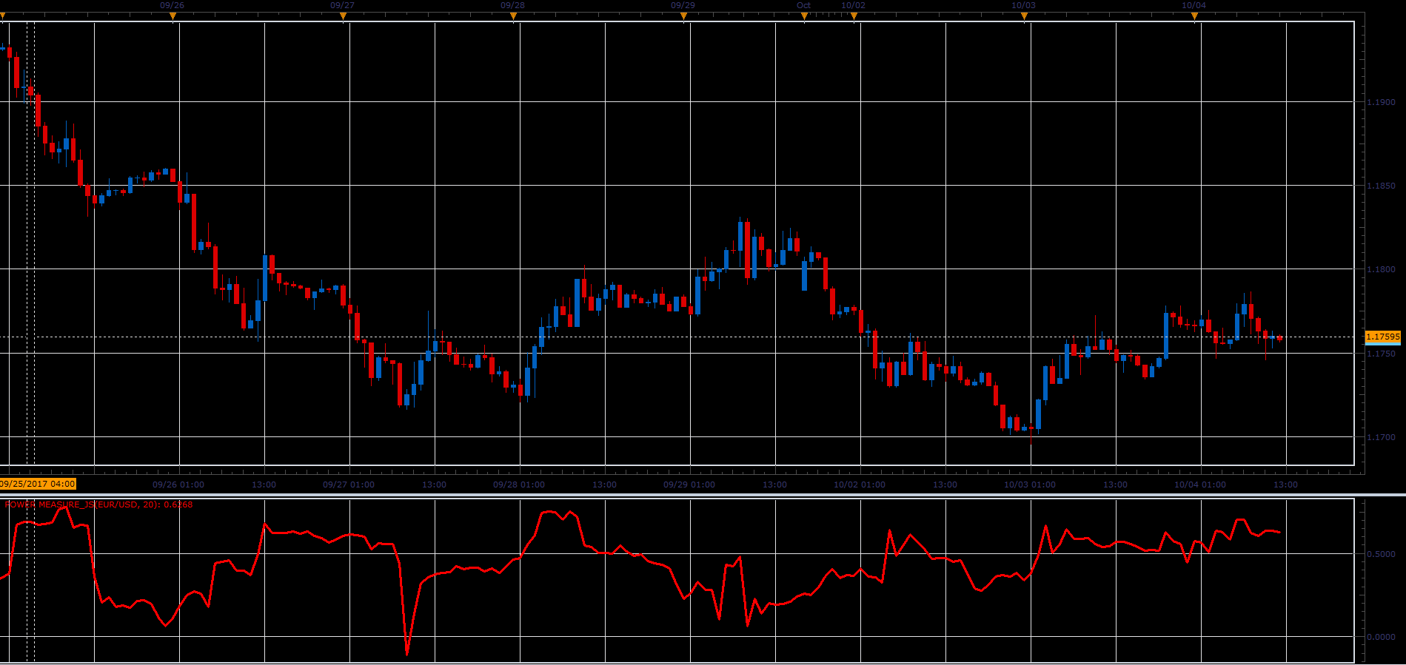Click the 10/02 day marker triangle
Screen dimensions: 1406x665
[x=854, y=16]
